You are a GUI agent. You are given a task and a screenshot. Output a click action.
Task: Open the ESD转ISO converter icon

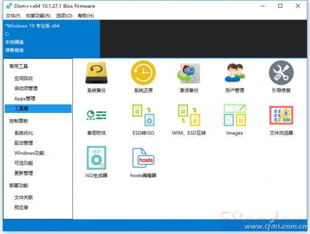click(x=143, y=115)
